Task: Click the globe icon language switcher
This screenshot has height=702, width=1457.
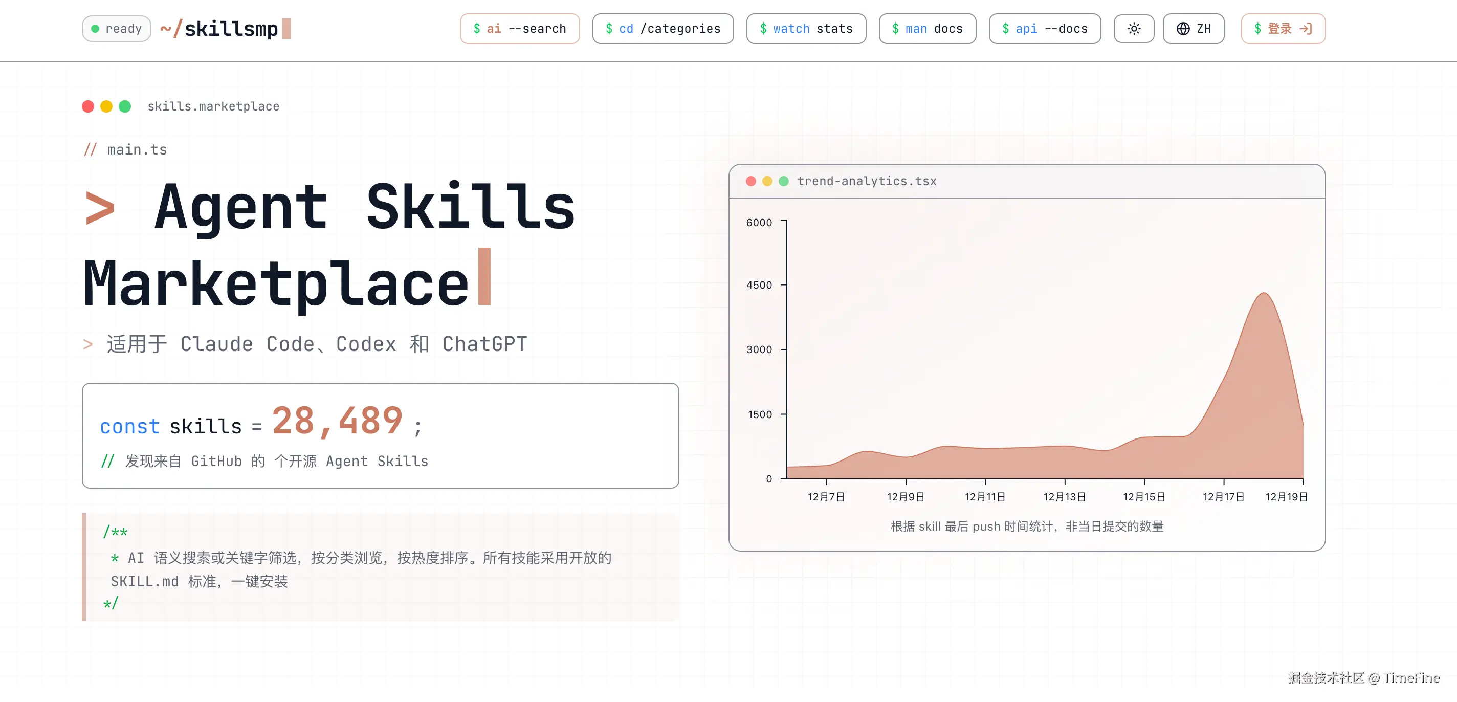Action: [x=1183, y=29]
